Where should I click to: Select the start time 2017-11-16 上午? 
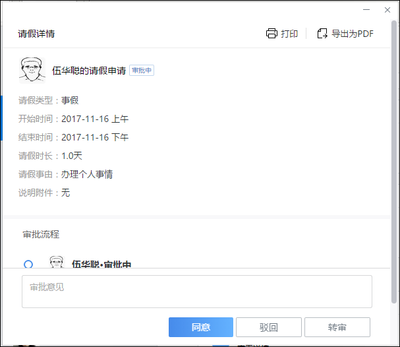(x=95, y=119)
